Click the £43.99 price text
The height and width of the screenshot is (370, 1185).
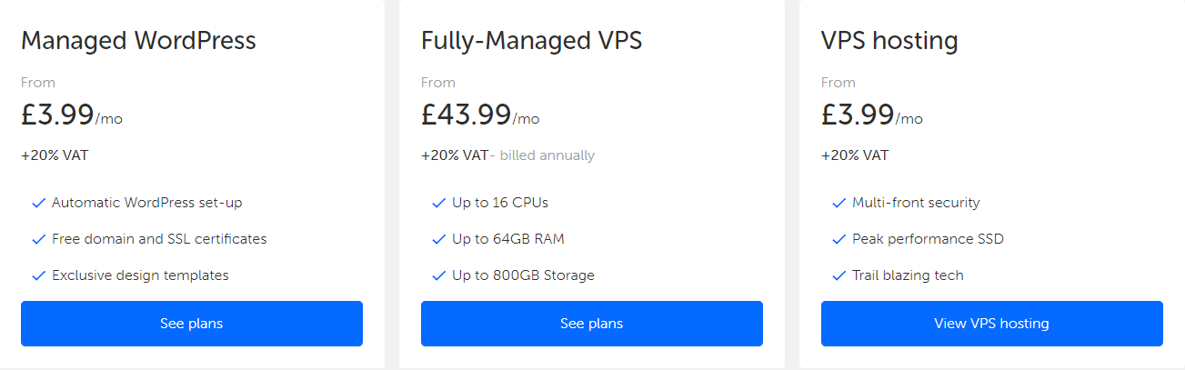click(x=466, y=115)
